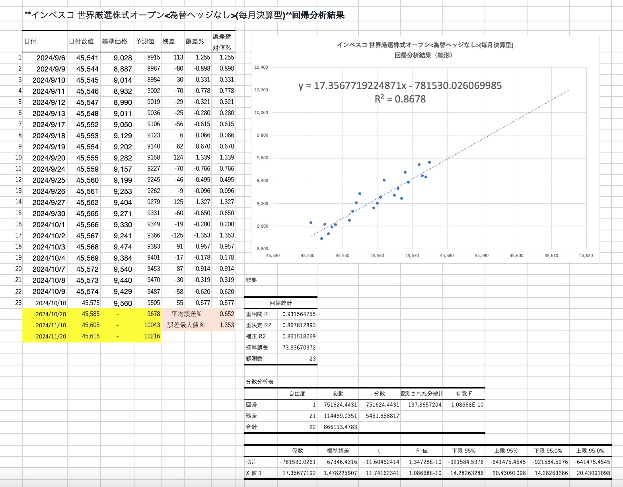The image size is (623, 487).
Task: Select the 基準価格 column header
Action: [x=115, y=41]
